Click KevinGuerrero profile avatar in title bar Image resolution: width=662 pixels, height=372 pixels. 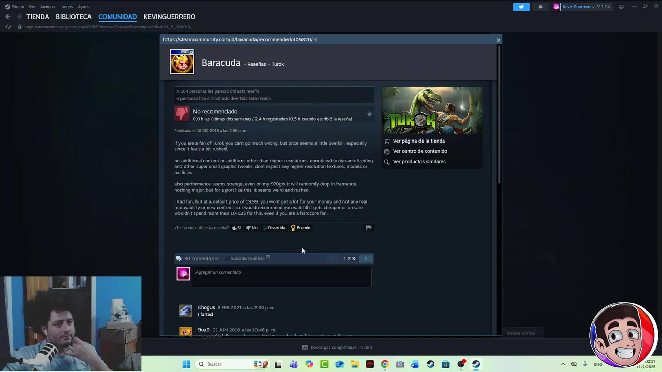(556, 7)
